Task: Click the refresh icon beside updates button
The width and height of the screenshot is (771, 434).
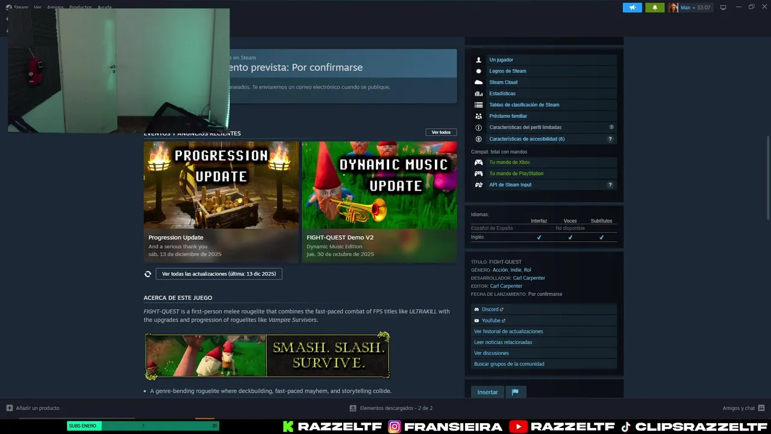Action: click(148, 274)
